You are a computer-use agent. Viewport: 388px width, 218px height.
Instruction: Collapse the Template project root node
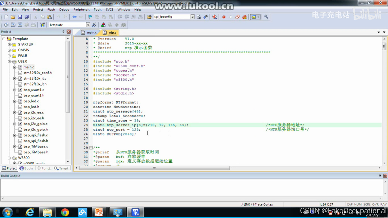(4, 39)
